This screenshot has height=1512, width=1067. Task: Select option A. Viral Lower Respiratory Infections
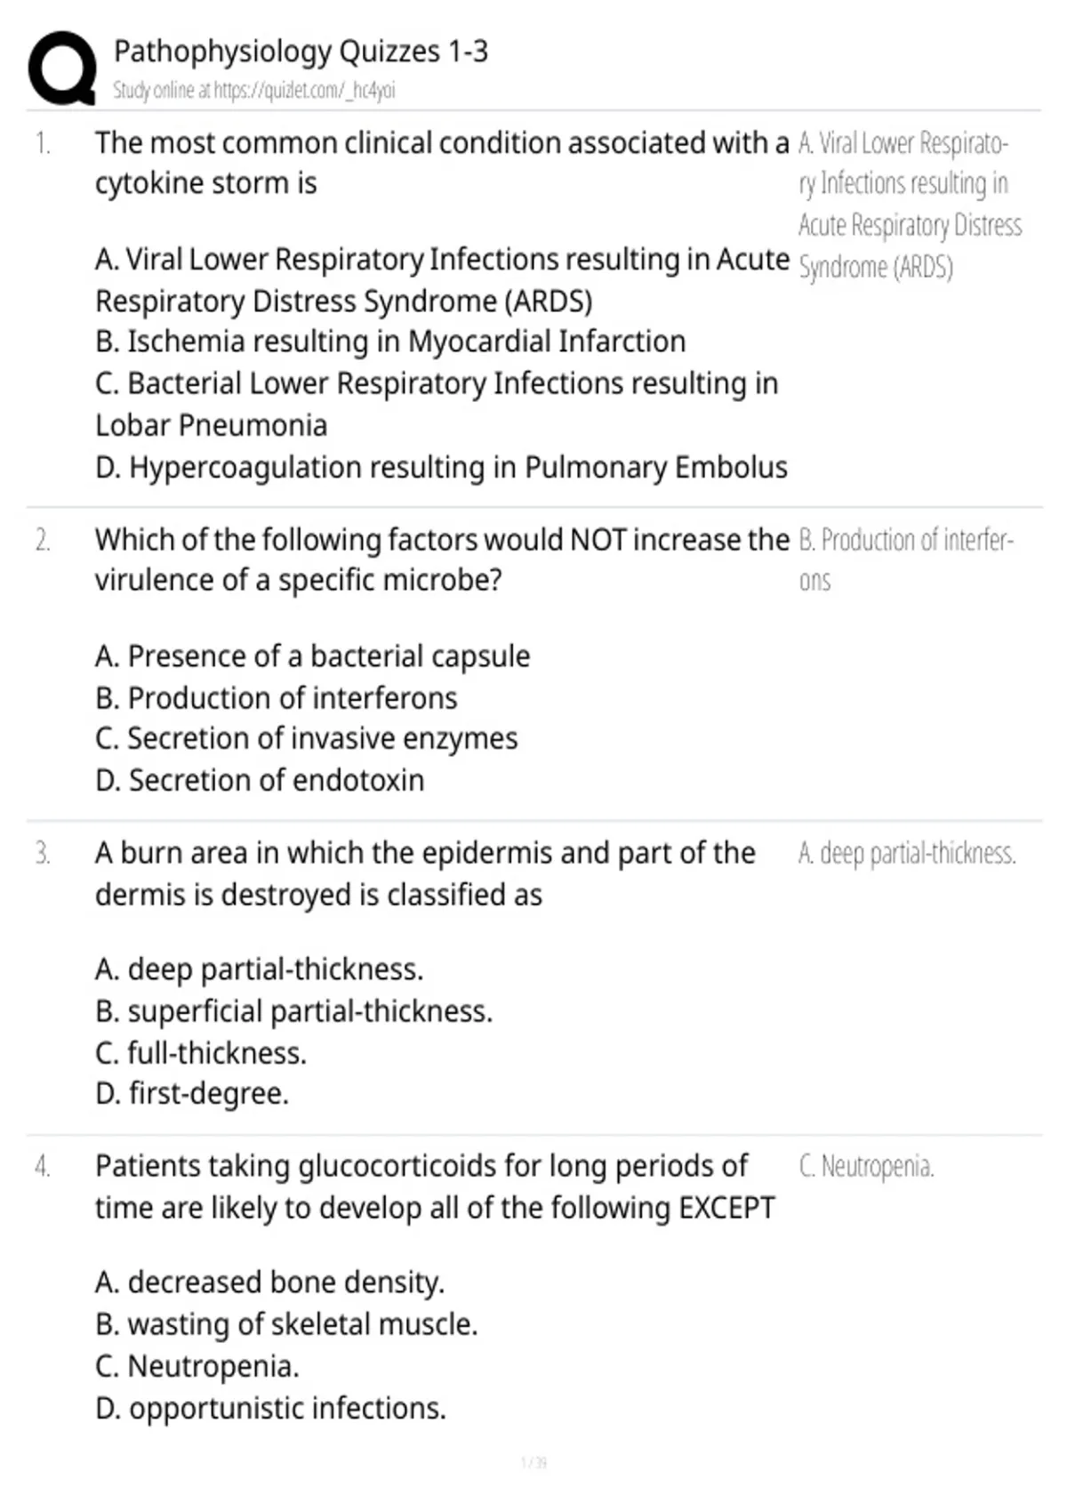tap(442, 280)
